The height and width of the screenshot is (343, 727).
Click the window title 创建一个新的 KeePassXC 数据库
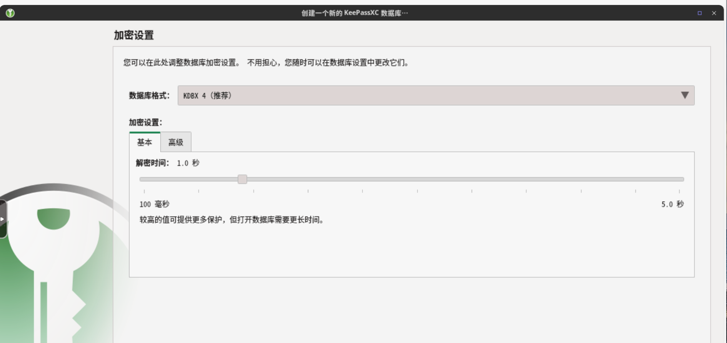355,13
